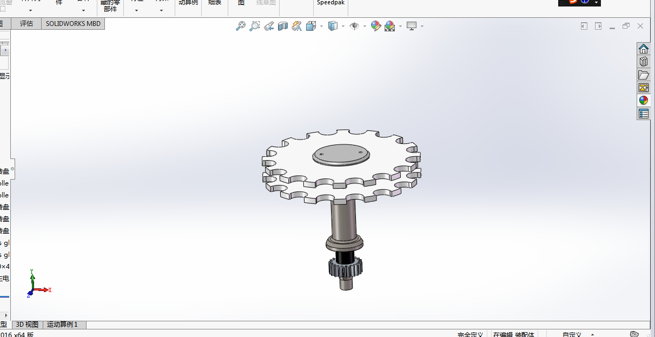The image size is (655, 337).
Task: Click the 自定义 status bar entry
Action: coord(572,334)
